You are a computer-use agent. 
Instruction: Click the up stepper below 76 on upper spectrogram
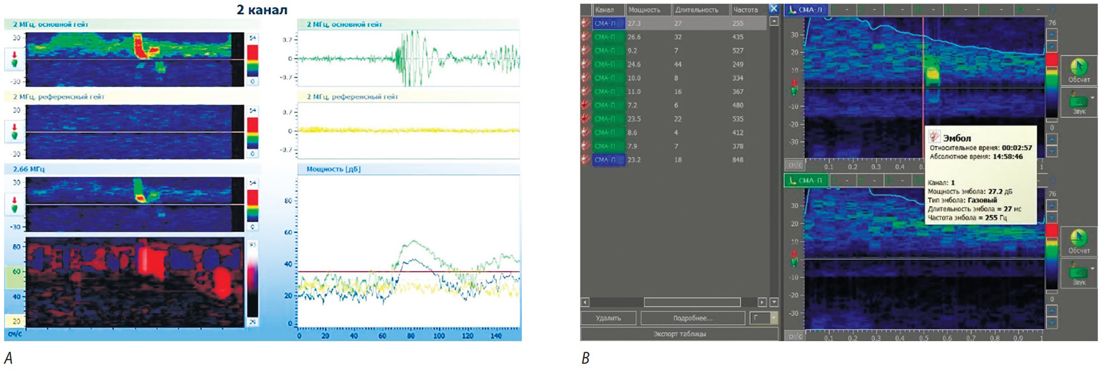coord(1051,34)
